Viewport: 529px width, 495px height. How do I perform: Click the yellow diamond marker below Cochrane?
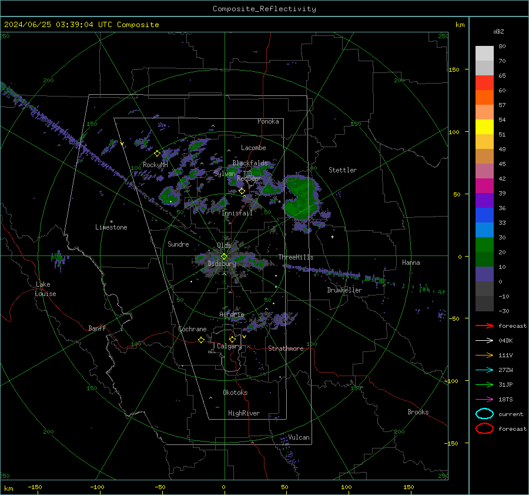(202, 340)
